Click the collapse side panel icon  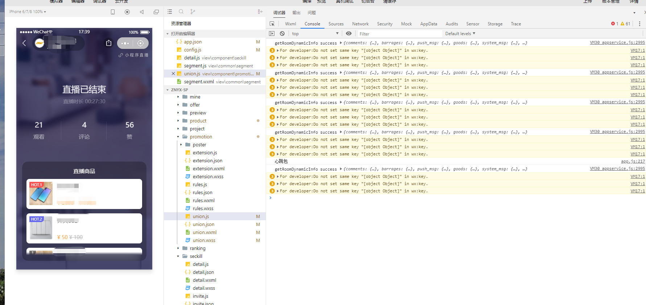(260, 12)
